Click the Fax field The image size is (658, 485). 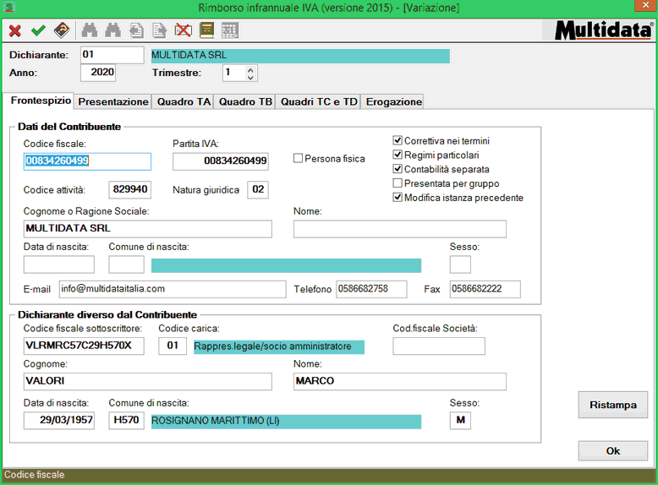pos(485,289)
